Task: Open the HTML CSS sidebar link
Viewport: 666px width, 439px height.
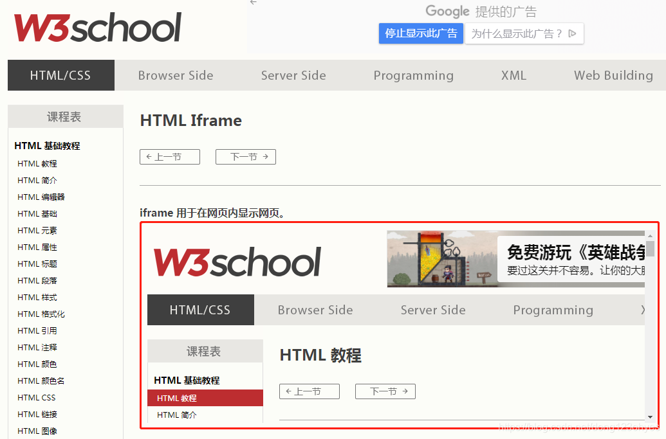Action: click(37, 397)
